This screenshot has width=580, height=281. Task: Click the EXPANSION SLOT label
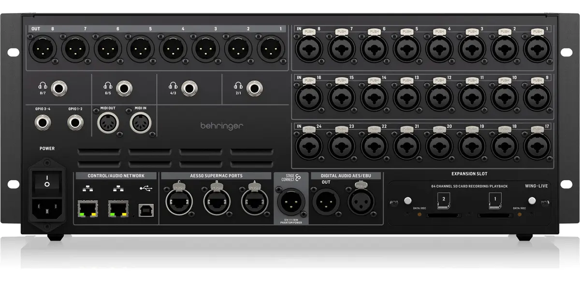click(469, 174)
